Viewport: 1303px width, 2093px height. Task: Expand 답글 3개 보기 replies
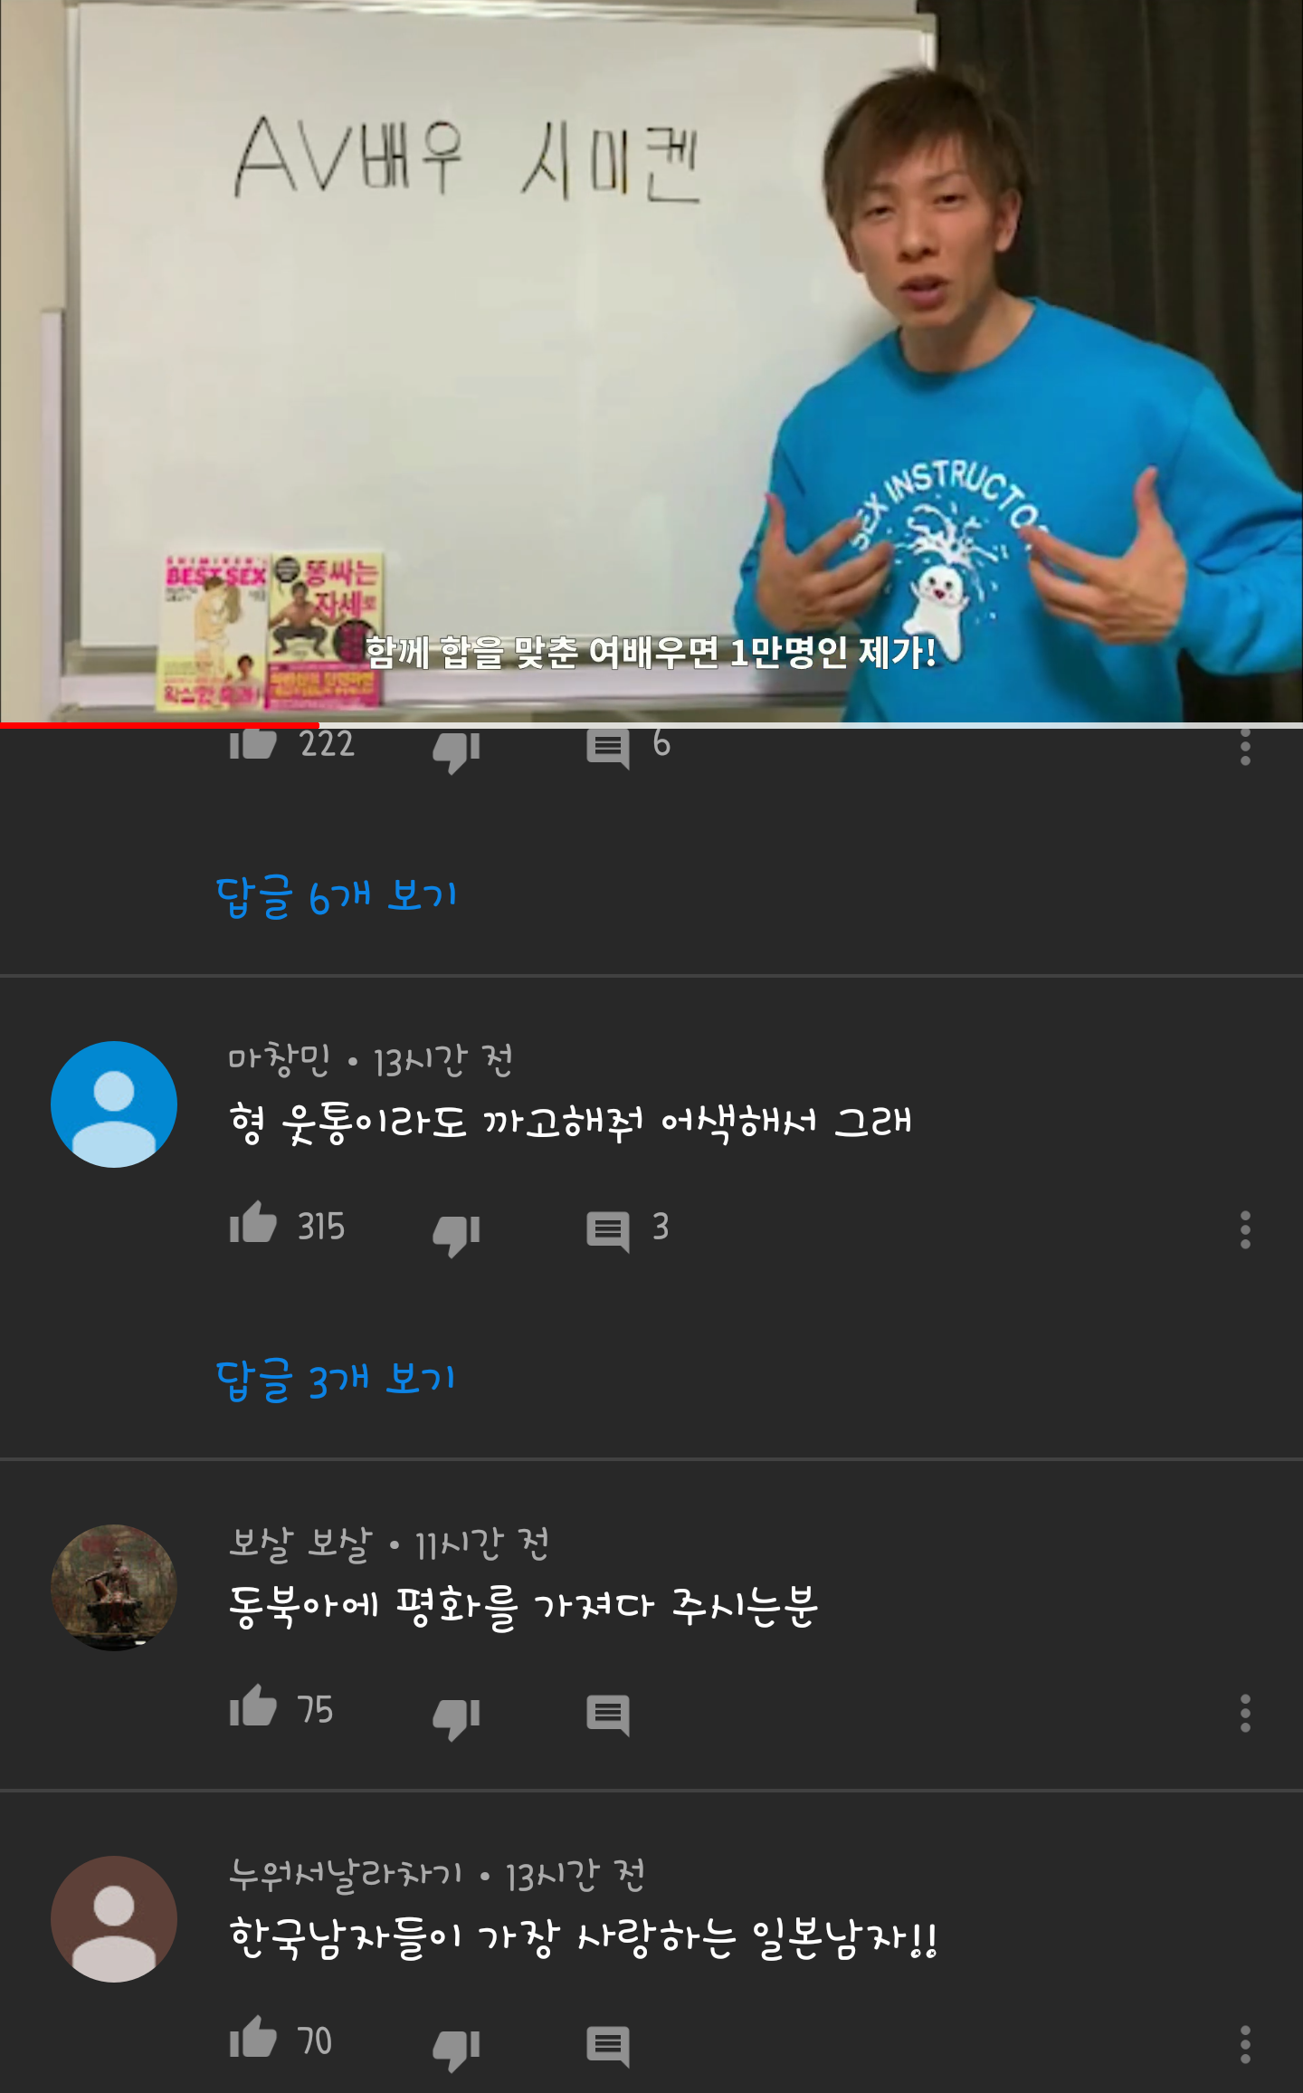(x=336, y=1379)
